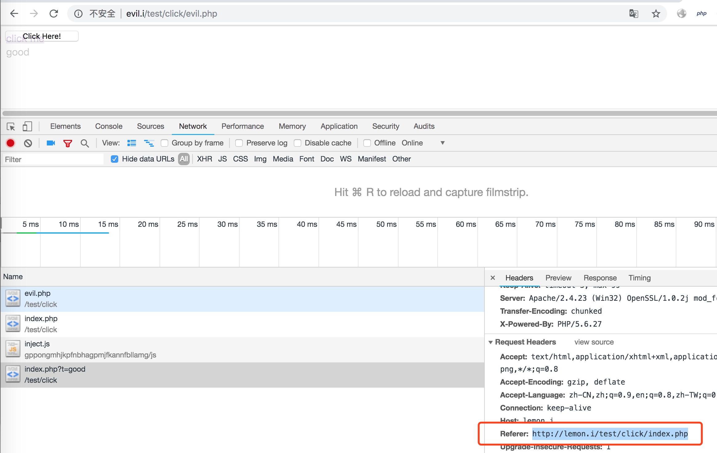Switch to the Console tab
717x453 pixels.
tap(108, 126)
